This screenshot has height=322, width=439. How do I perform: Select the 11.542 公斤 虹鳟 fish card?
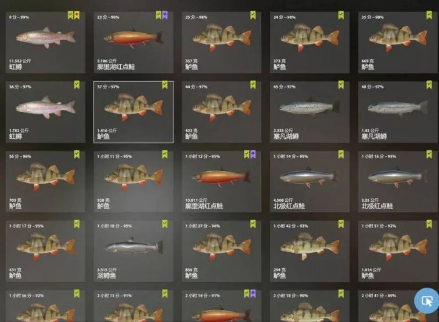tap(45, 42)
